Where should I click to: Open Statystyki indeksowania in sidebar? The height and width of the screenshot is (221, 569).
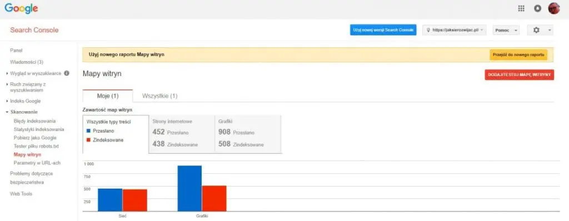tap(39, 129)
